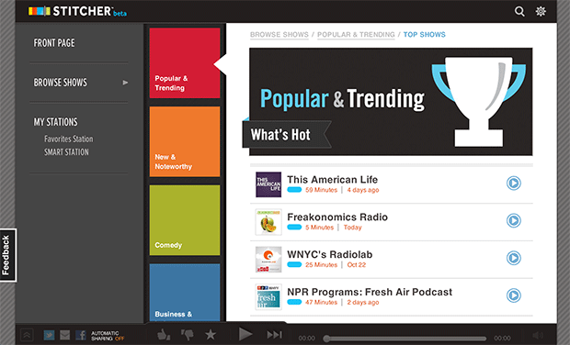Click the 'Freakonomics Radio' title
This screenshot has height=345, width=570.
[x=337, y=217]
